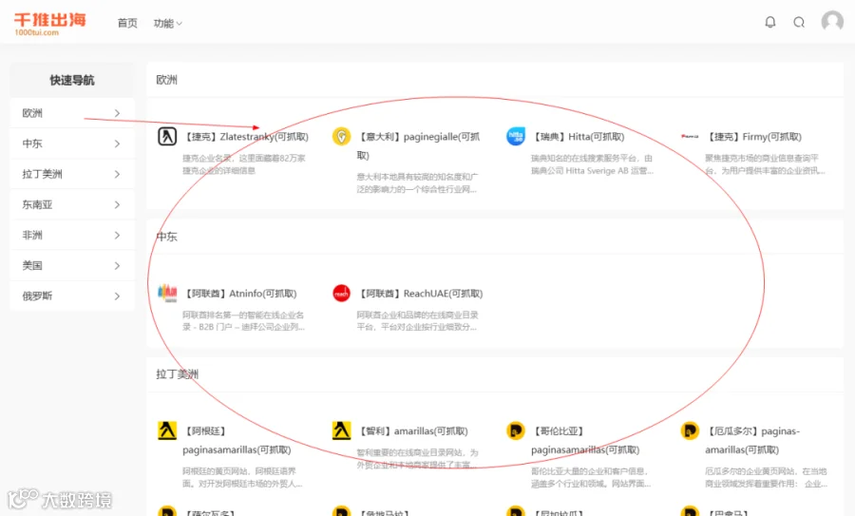The height and width of the screenshot is (516, 855).
Task: Expand the 俄罗斯 navigation chevron
Action: (117, 296)
